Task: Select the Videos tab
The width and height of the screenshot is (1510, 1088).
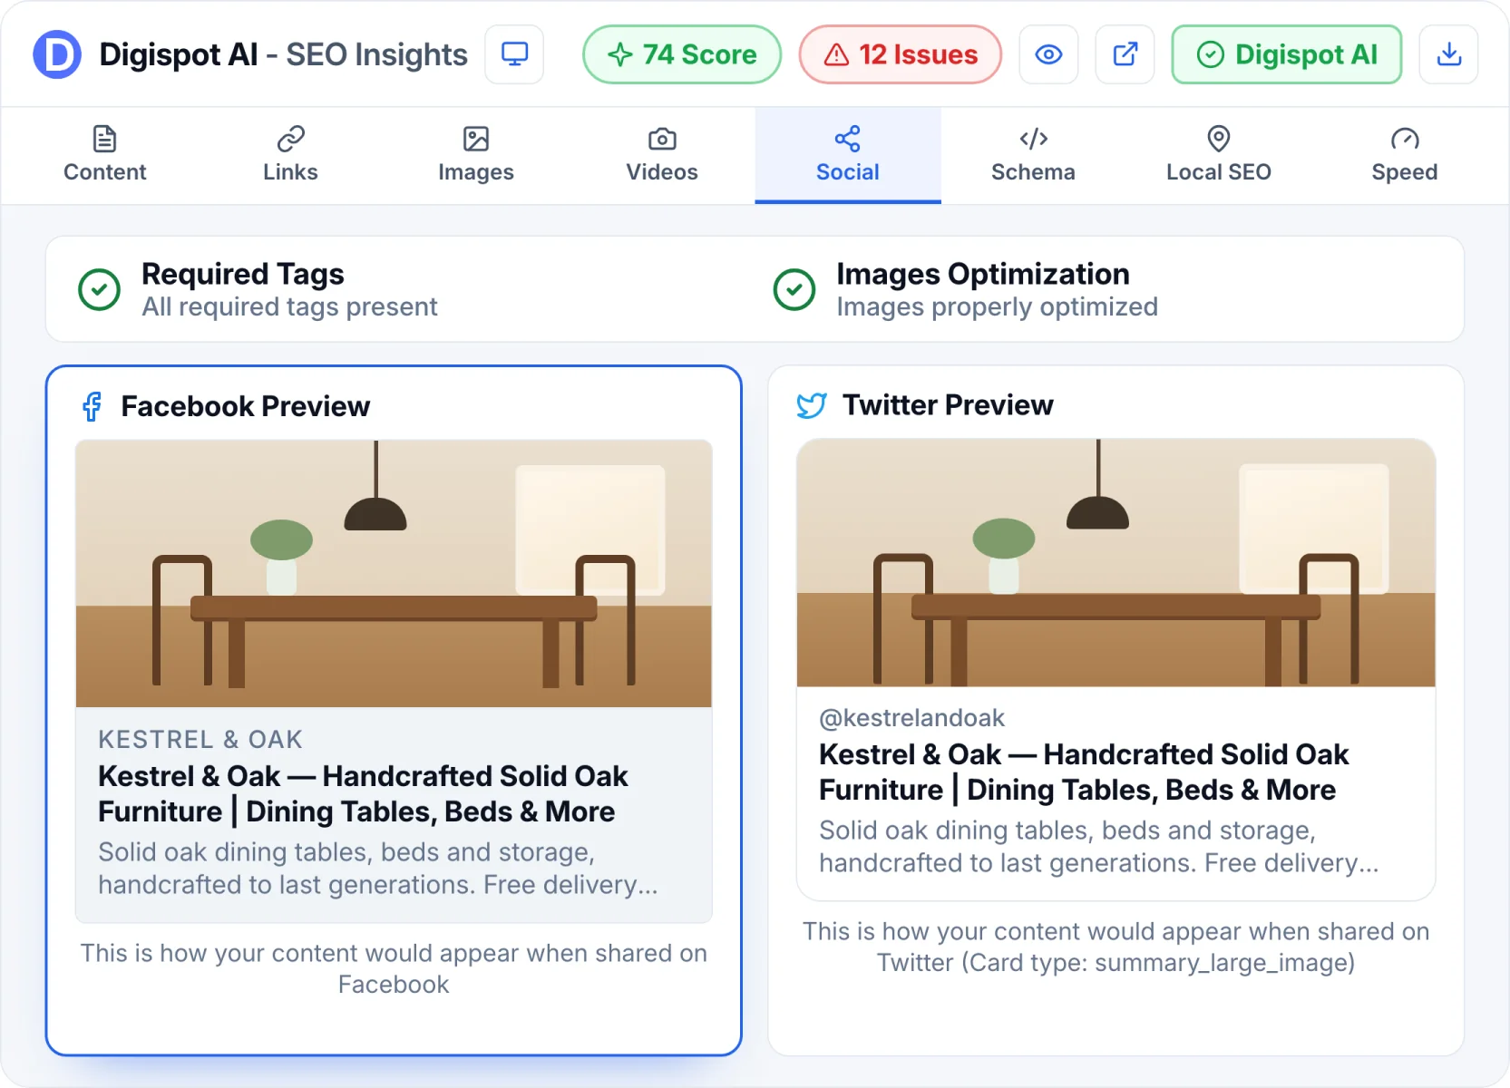Action: point(662,155)
